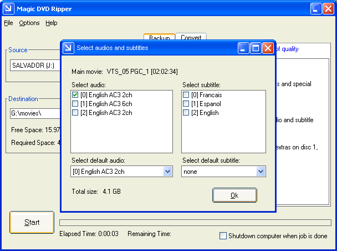Click the Required Space label

(x=35, y=143)
